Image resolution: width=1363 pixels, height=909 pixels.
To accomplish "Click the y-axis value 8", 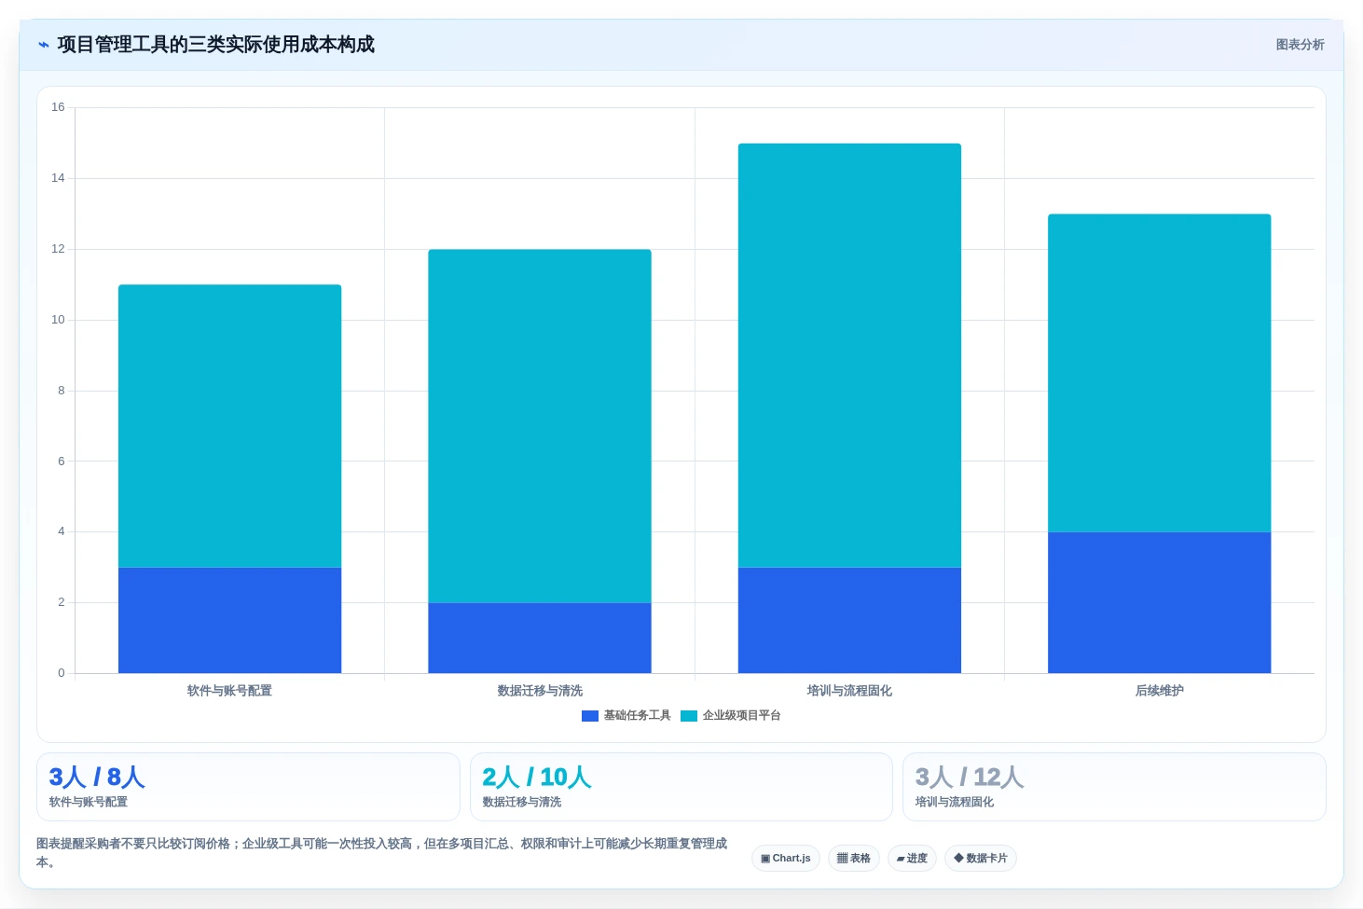I will click(x=62, y=391).
